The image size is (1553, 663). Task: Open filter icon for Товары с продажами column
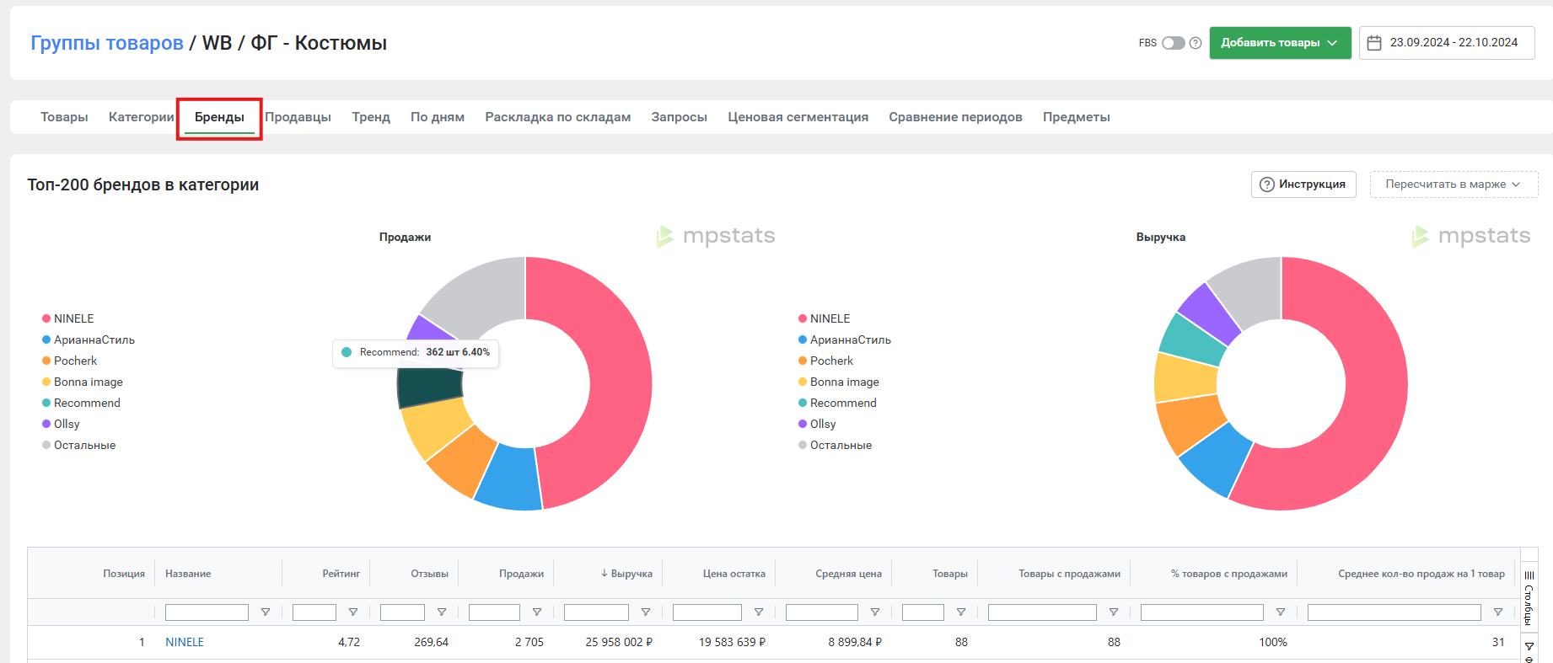coord(1114,612)
